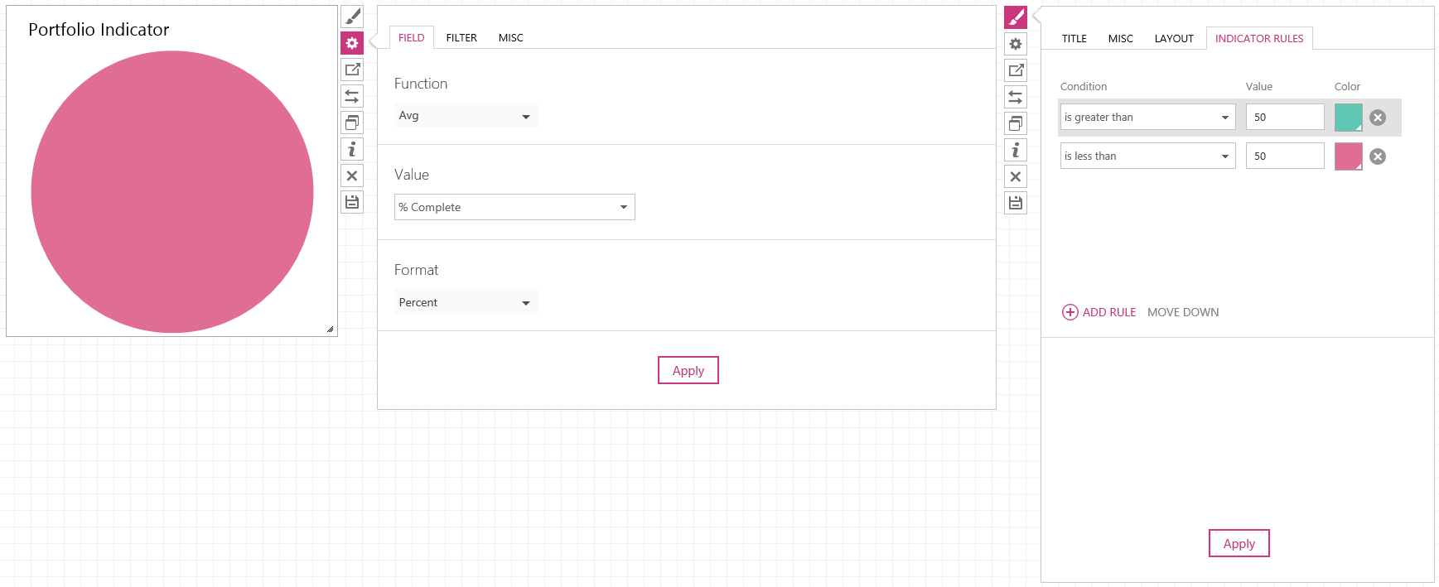Open the Value dropdown showing % Complete
Screen dimensions: 1439x587
click(514, 207)
